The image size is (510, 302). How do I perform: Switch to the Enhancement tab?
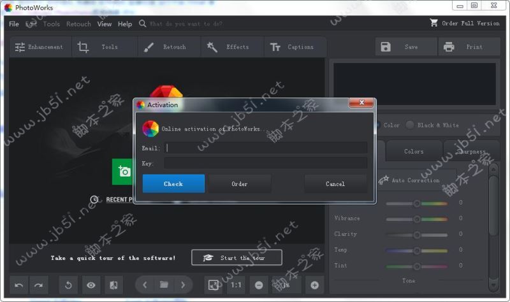click(40, 47)
